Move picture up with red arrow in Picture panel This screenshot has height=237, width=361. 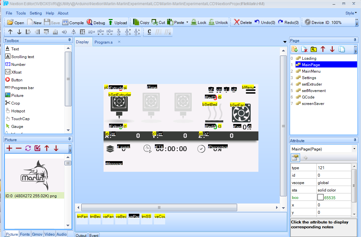point(47,148)
